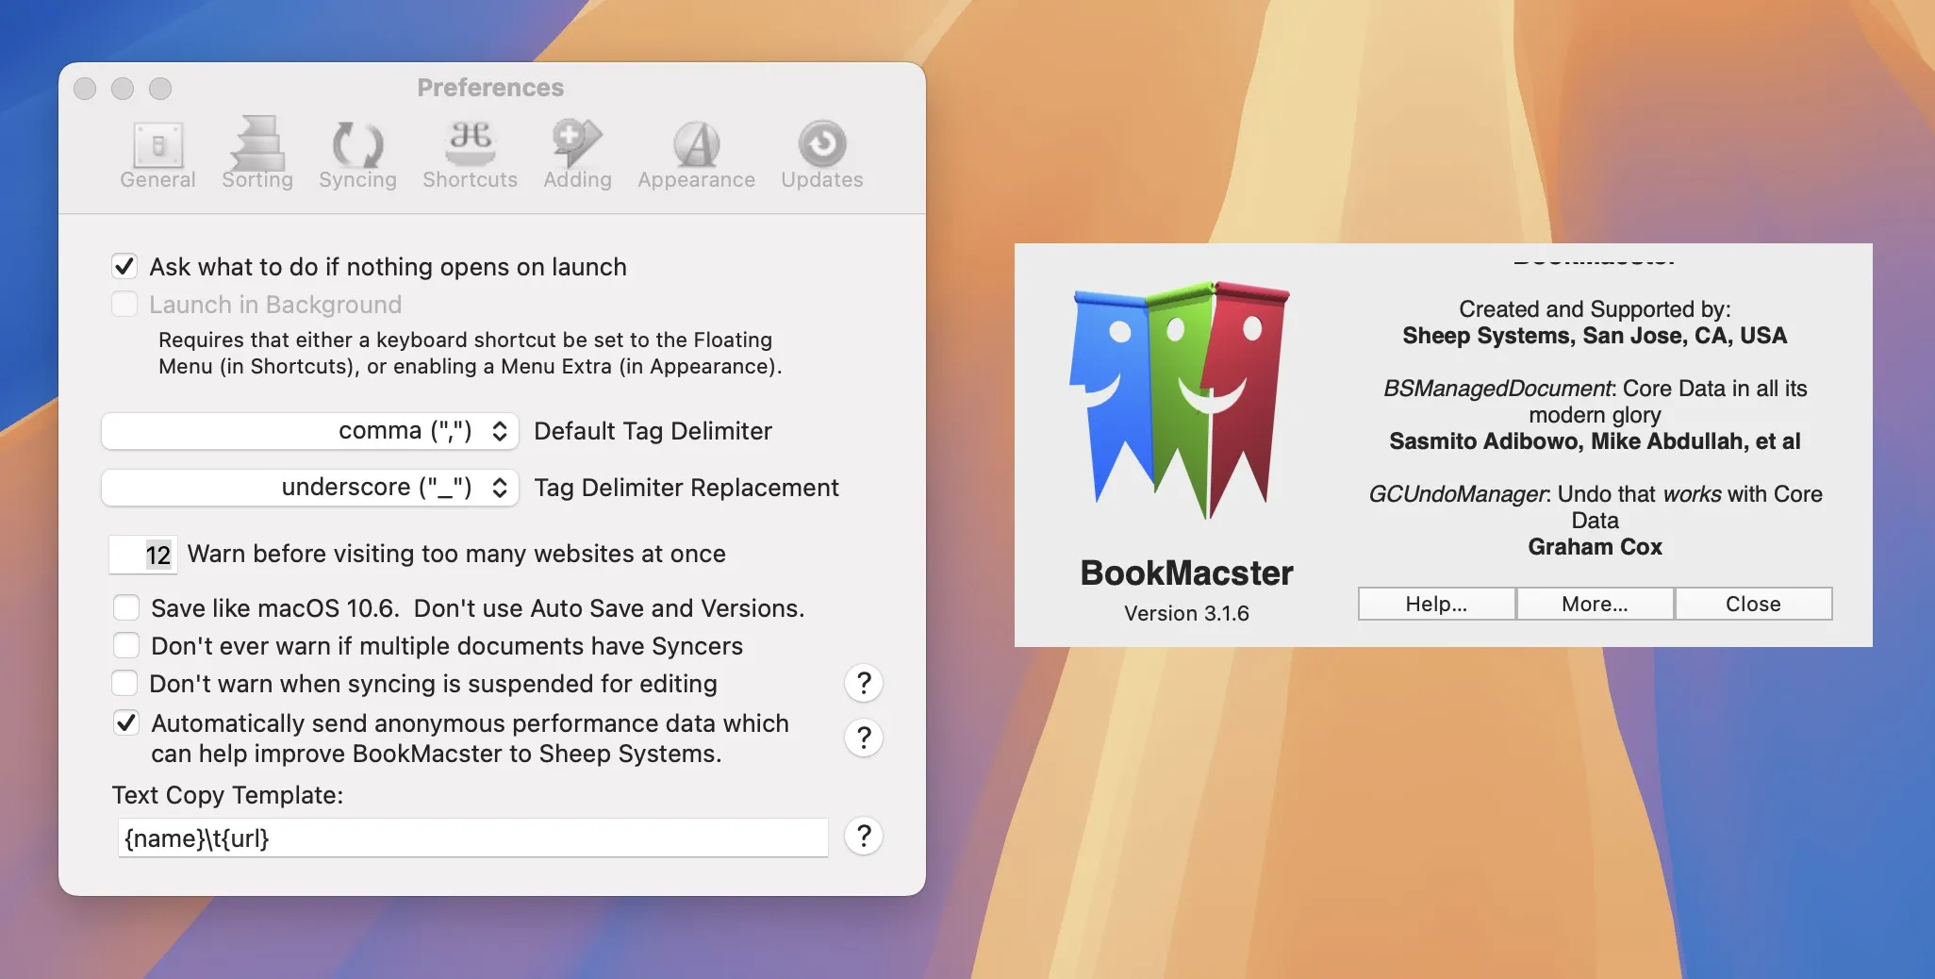Image resolution: width=1935 pixels, height=979 pixels.
Task: Click the Help... button in About window
Action: coord(1436,604)
